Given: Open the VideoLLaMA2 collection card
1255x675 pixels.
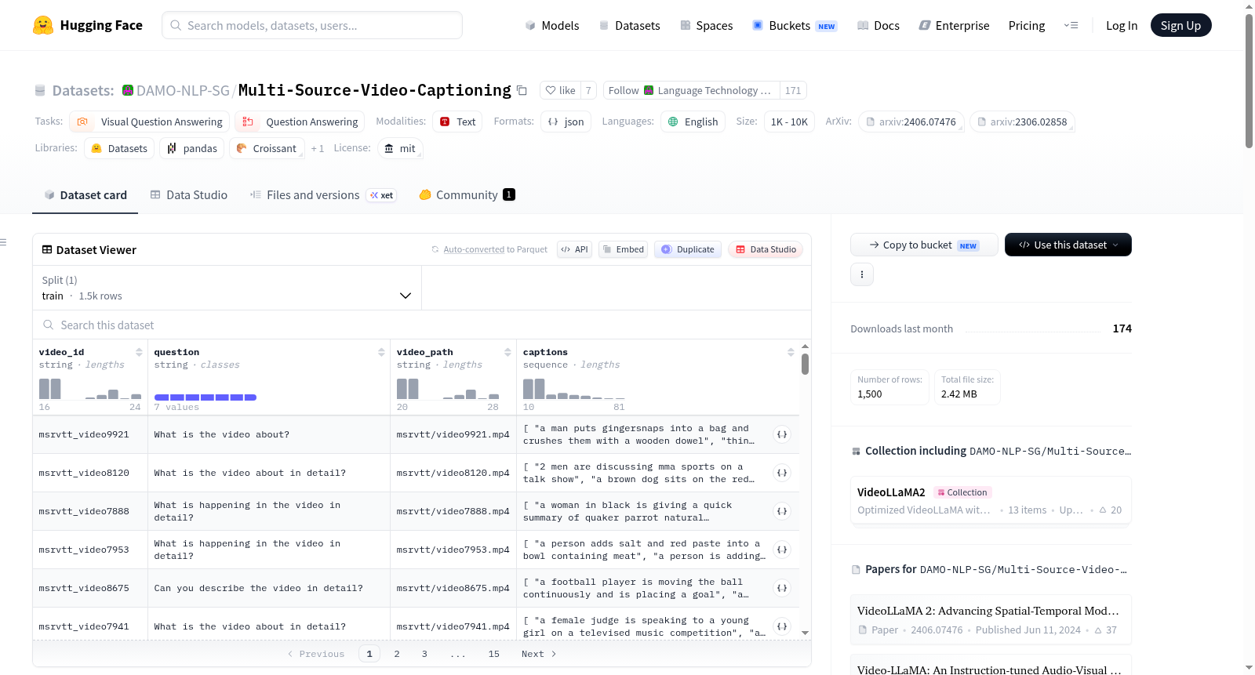Looking at the screenshot, I should (x=991, y=500).
